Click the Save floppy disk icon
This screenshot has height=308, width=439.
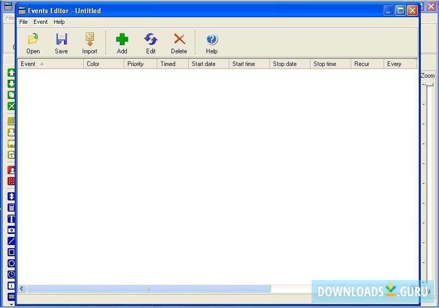tap(61, 39)
